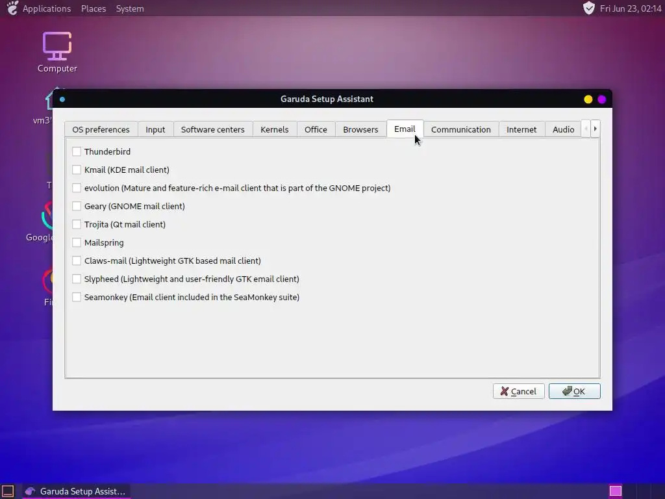Open the Applications menu
This screenshot has width=665, height=499.
click(x=47, y=8)
